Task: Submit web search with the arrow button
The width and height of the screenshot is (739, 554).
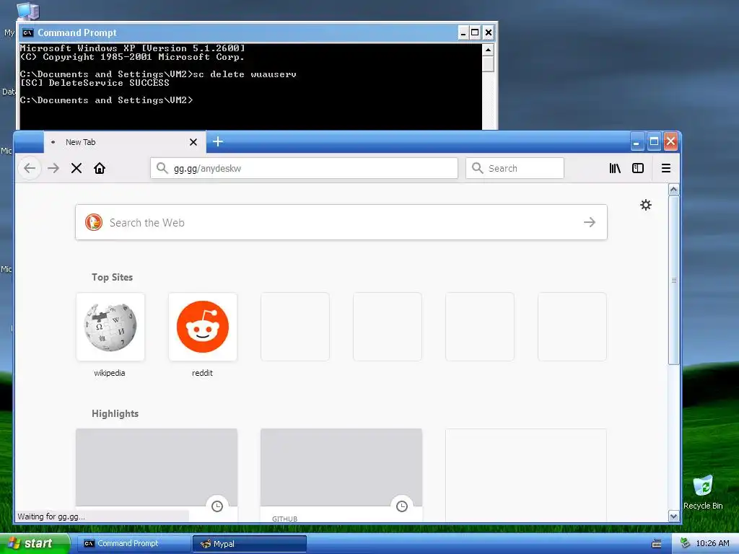Action: coord(590,222)
